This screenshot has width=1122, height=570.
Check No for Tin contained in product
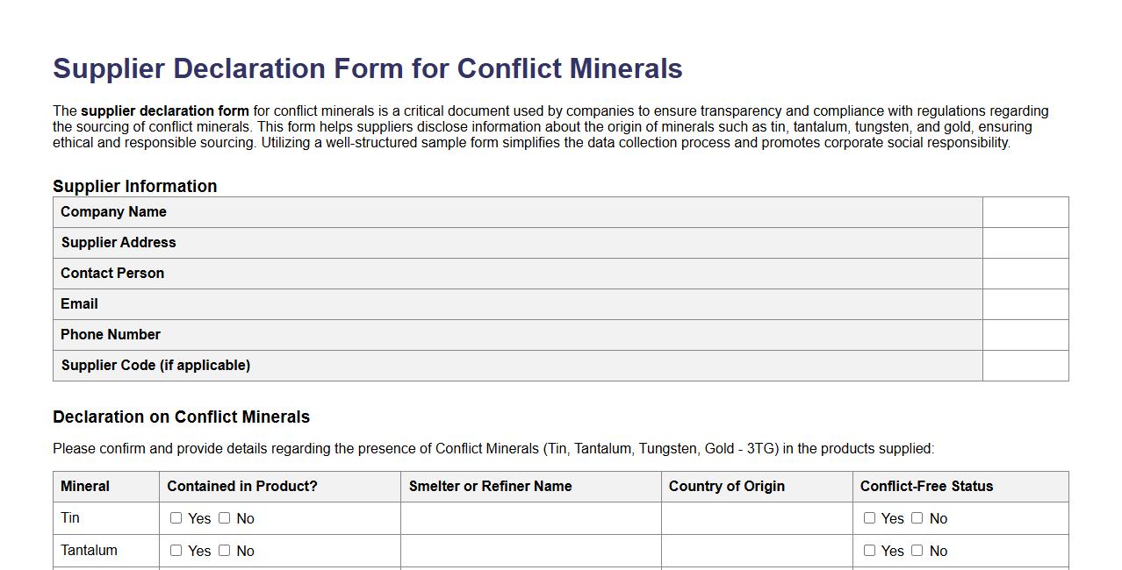(224, 518)
